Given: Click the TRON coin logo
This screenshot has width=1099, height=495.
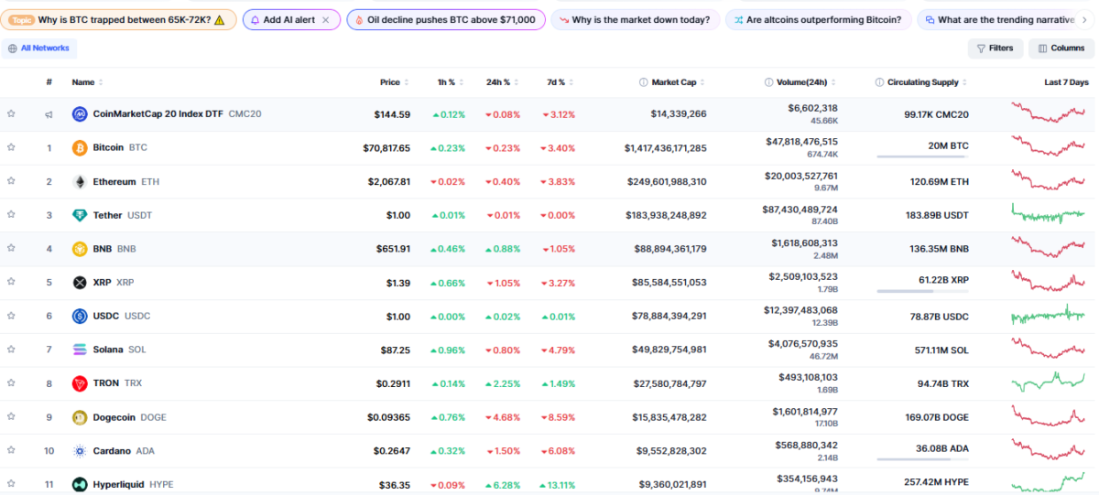Looking at the screenshot, I should pos(80,383).
